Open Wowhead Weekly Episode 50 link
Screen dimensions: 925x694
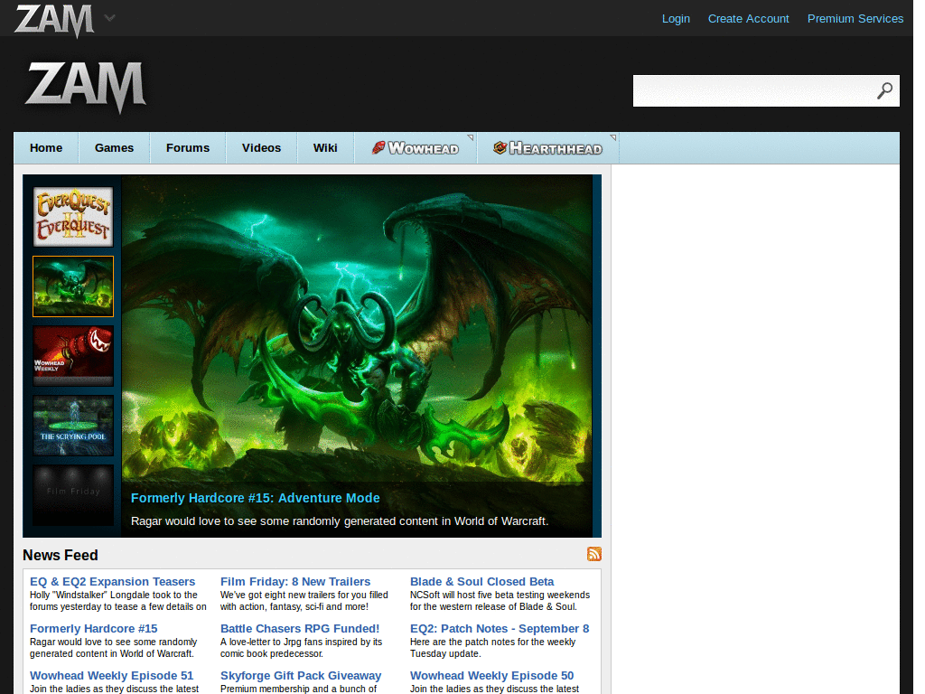click(x=492, y=676)
